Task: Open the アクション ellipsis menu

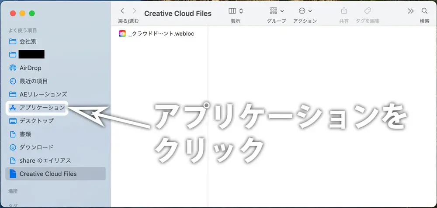Action: 305,11
